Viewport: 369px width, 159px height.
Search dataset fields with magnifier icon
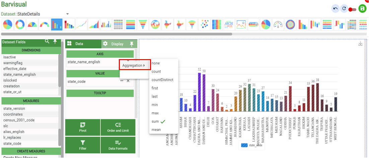pyautogui.click(x=47, y=41)
